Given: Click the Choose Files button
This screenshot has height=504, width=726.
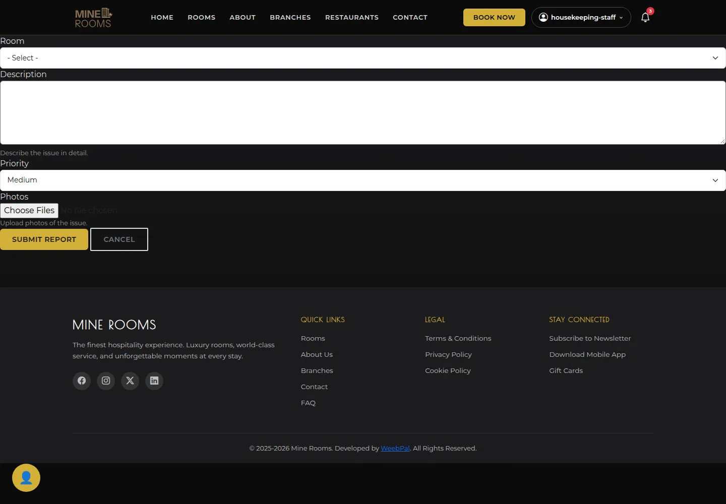Looking at the screenshot, I should click(x=29, y=210).
